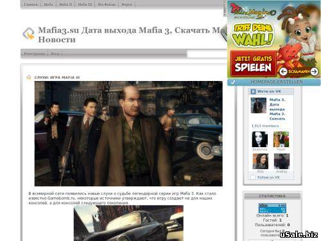Click the checkmark icon beside Homepage Erstellen

233,82
